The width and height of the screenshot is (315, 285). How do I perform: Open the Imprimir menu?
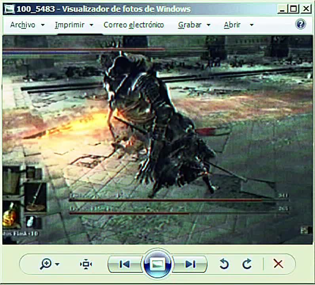(x=70, y=25)
